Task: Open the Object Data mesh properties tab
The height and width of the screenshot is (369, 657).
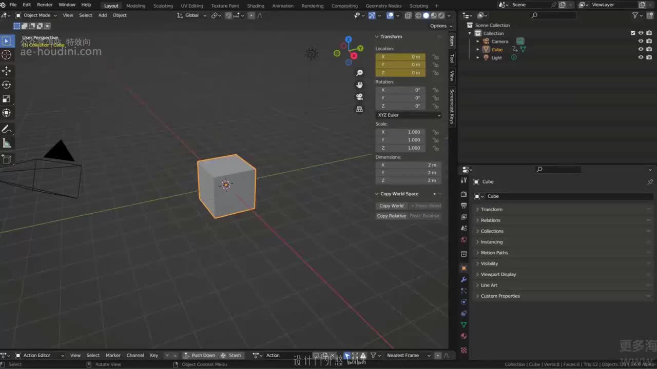Action: pos(464,324)
